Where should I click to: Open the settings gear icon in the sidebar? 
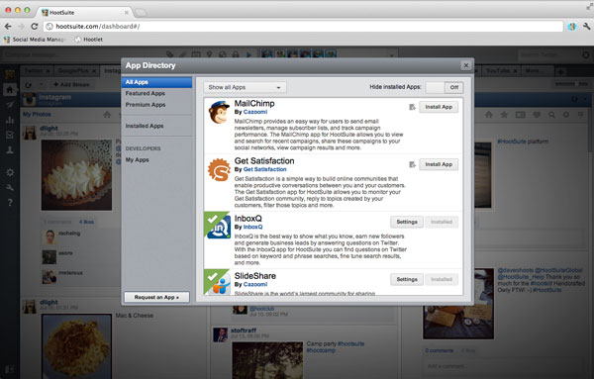10,172
